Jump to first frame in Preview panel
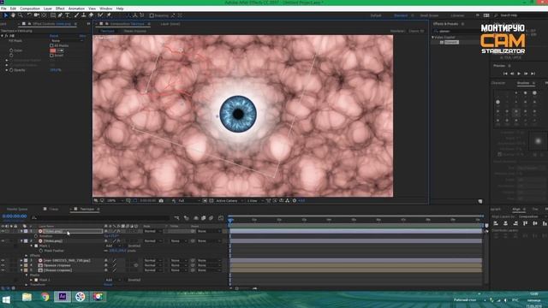548x308 pixels. point(505,74)
